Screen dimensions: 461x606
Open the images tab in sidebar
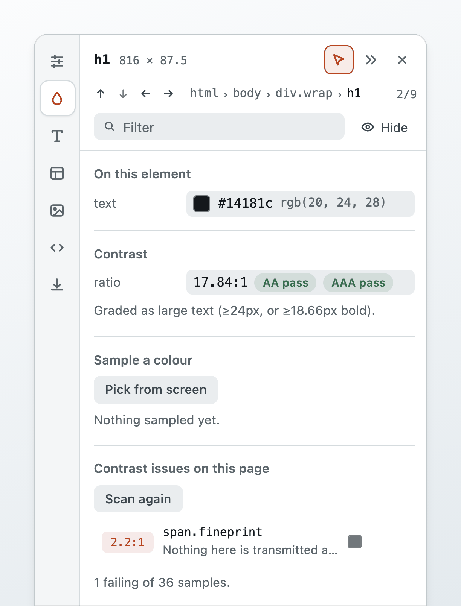57,211
